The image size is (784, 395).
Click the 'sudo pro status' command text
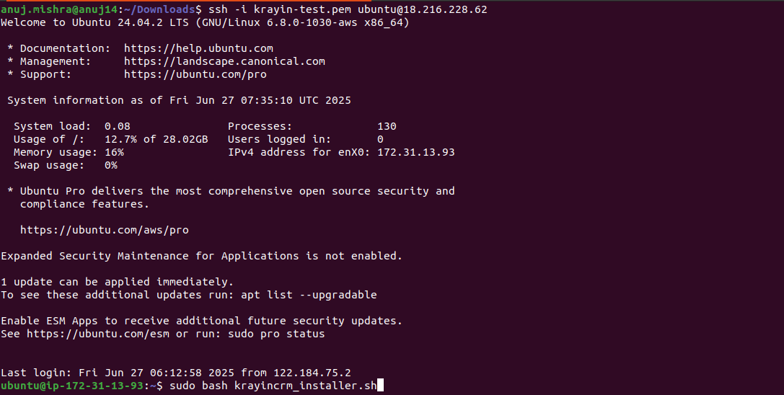point(276,334)
